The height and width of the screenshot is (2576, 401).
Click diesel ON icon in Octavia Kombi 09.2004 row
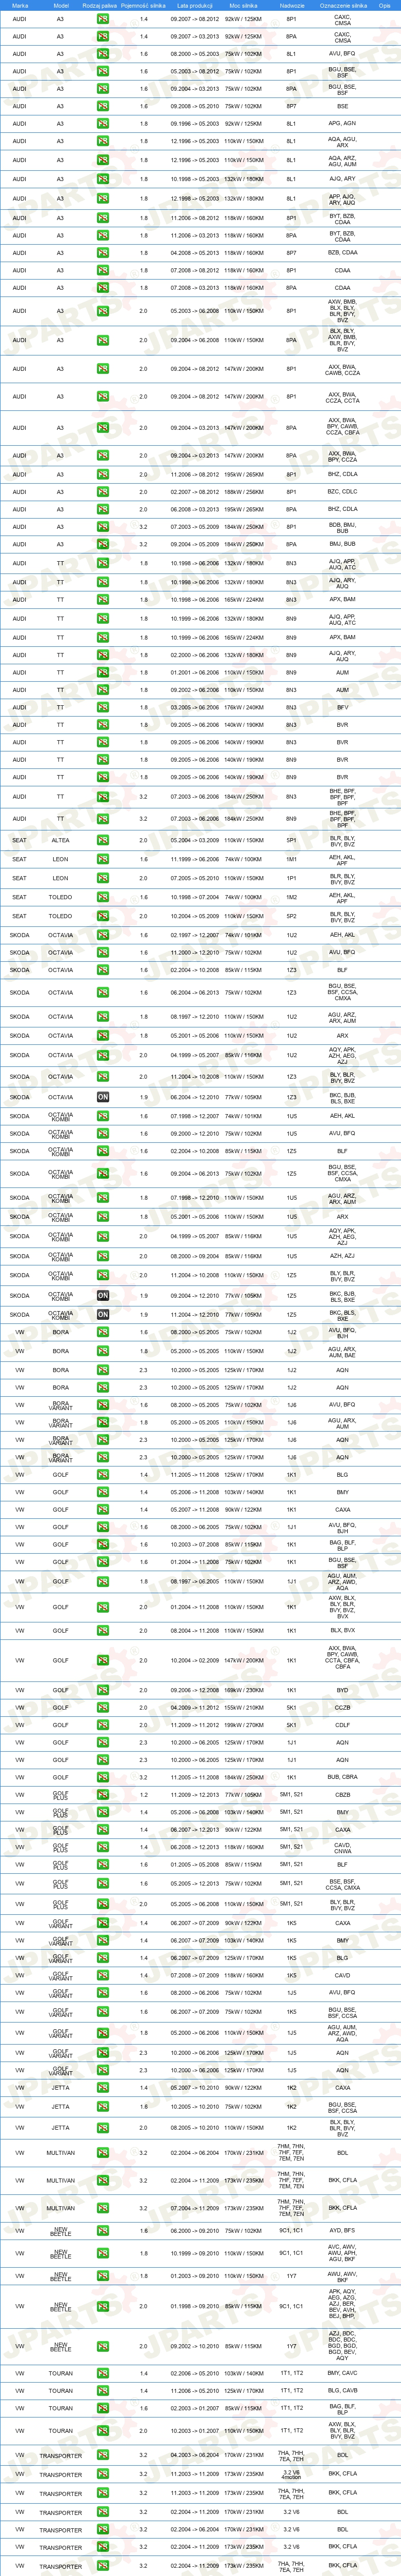coord(103,1295)
